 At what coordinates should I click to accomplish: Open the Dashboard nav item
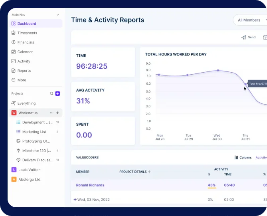[26, 24]
